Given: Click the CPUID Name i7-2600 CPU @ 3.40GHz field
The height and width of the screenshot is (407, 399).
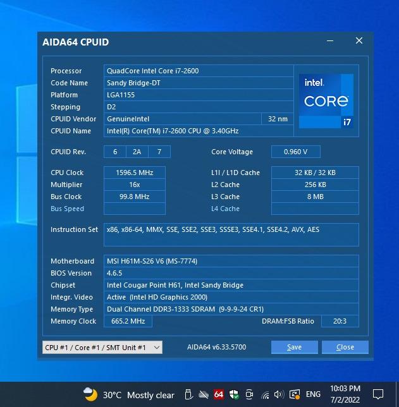Looking at the screenshot, I should coord(199,131).
